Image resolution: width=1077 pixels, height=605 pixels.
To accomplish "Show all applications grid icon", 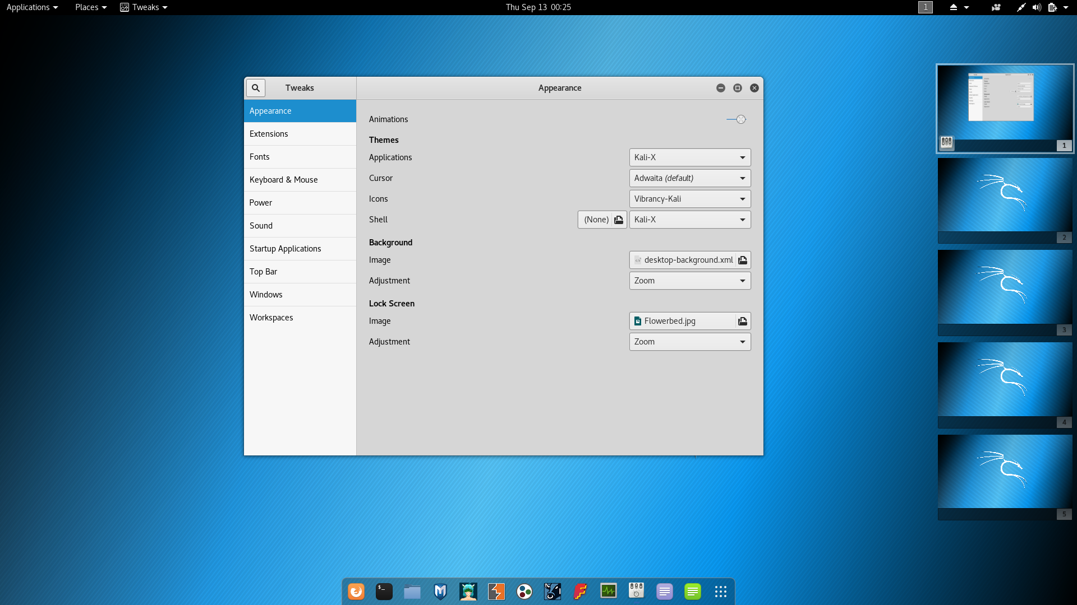I will [x=721, y=592].
